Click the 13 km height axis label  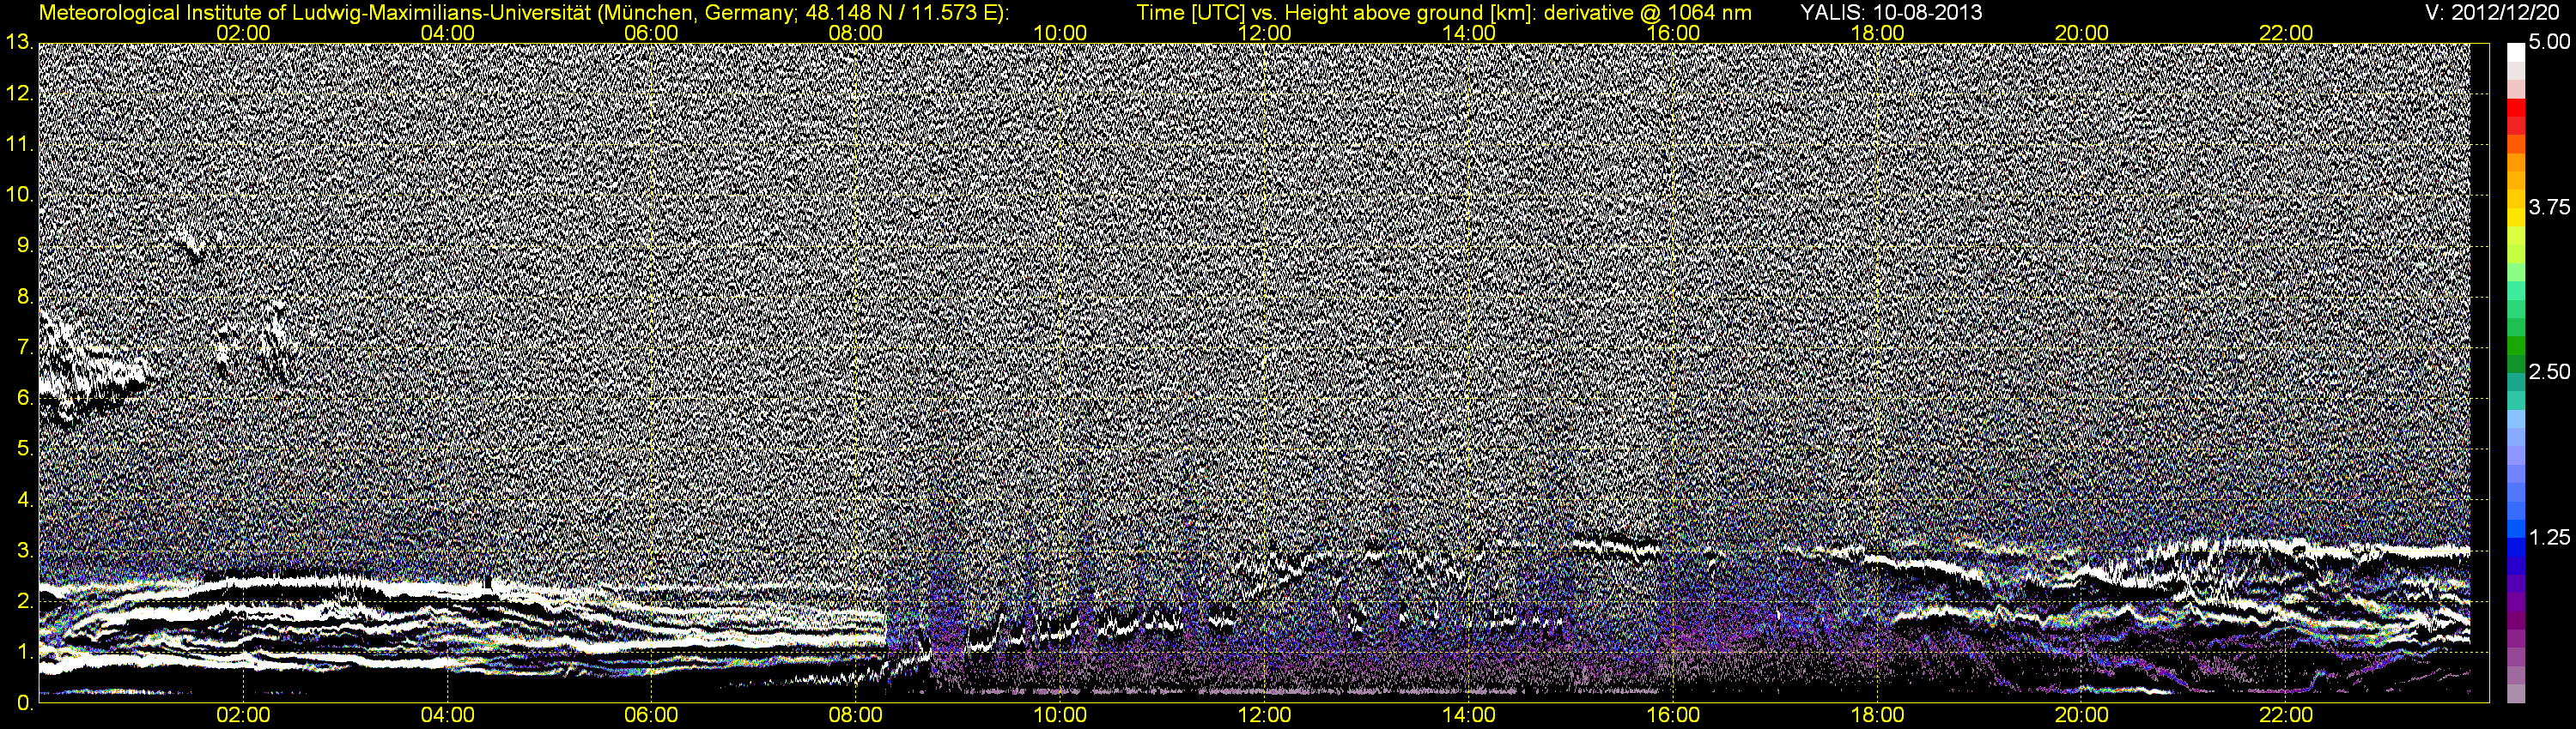[x=19, y=42]
